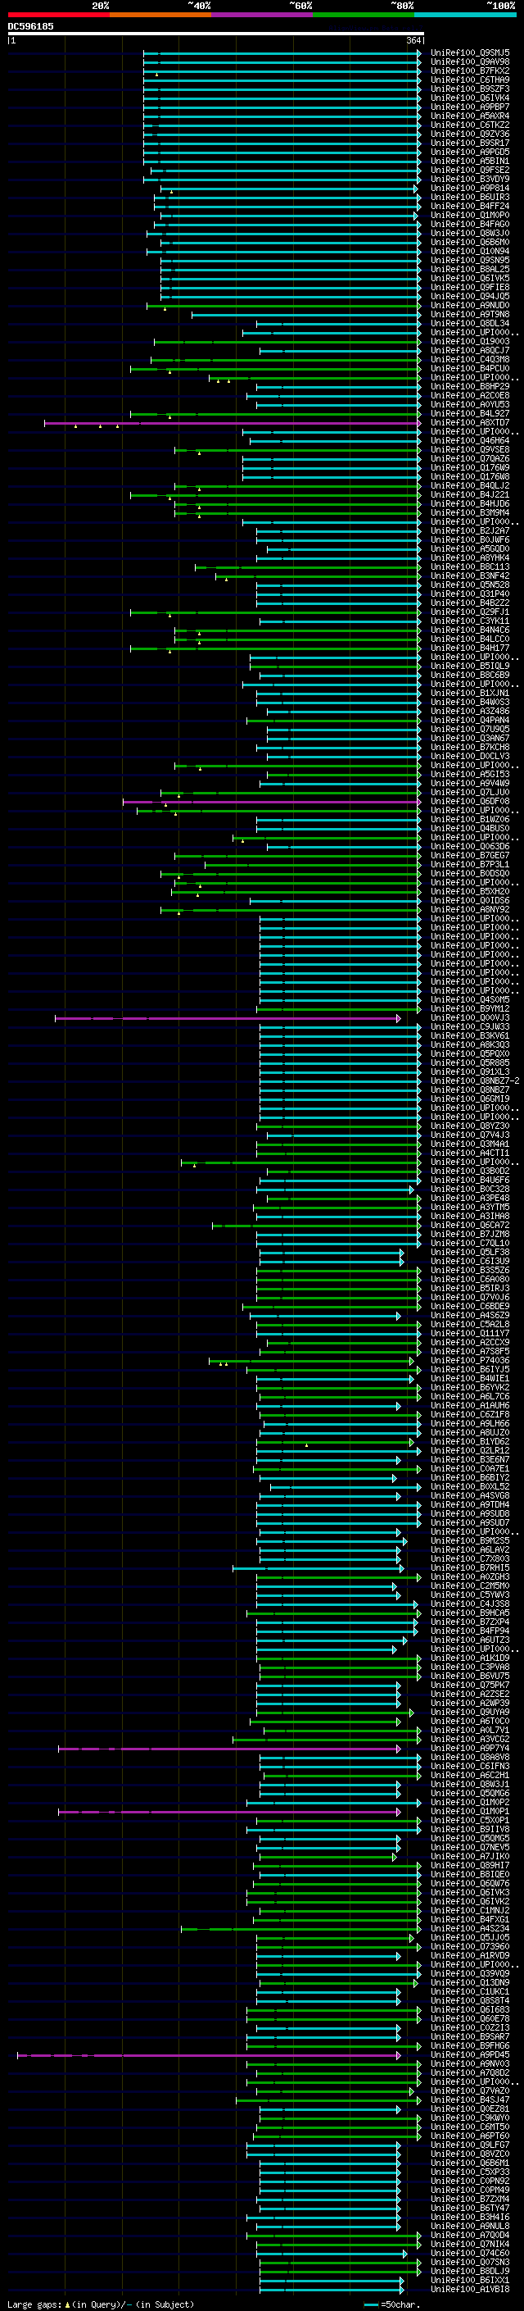
Task: Select the UniRef100_C6BDE9 label
Action: coord(470,1306)
